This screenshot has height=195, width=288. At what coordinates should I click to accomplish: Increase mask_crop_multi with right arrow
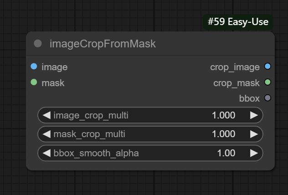(254, 134)
